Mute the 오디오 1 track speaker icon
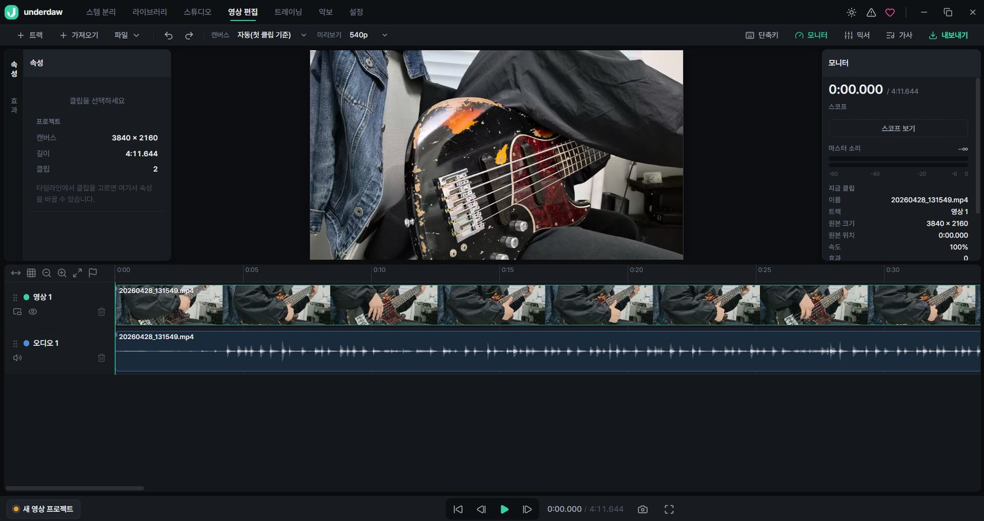984x521 pixels. click(x=17, y=358)
